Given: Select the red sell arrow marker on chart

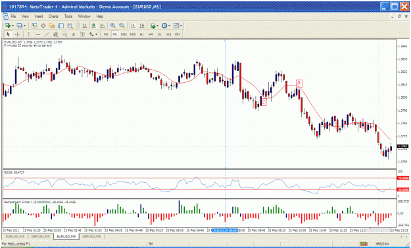Looking at the screenshot, I should point(299,84).
